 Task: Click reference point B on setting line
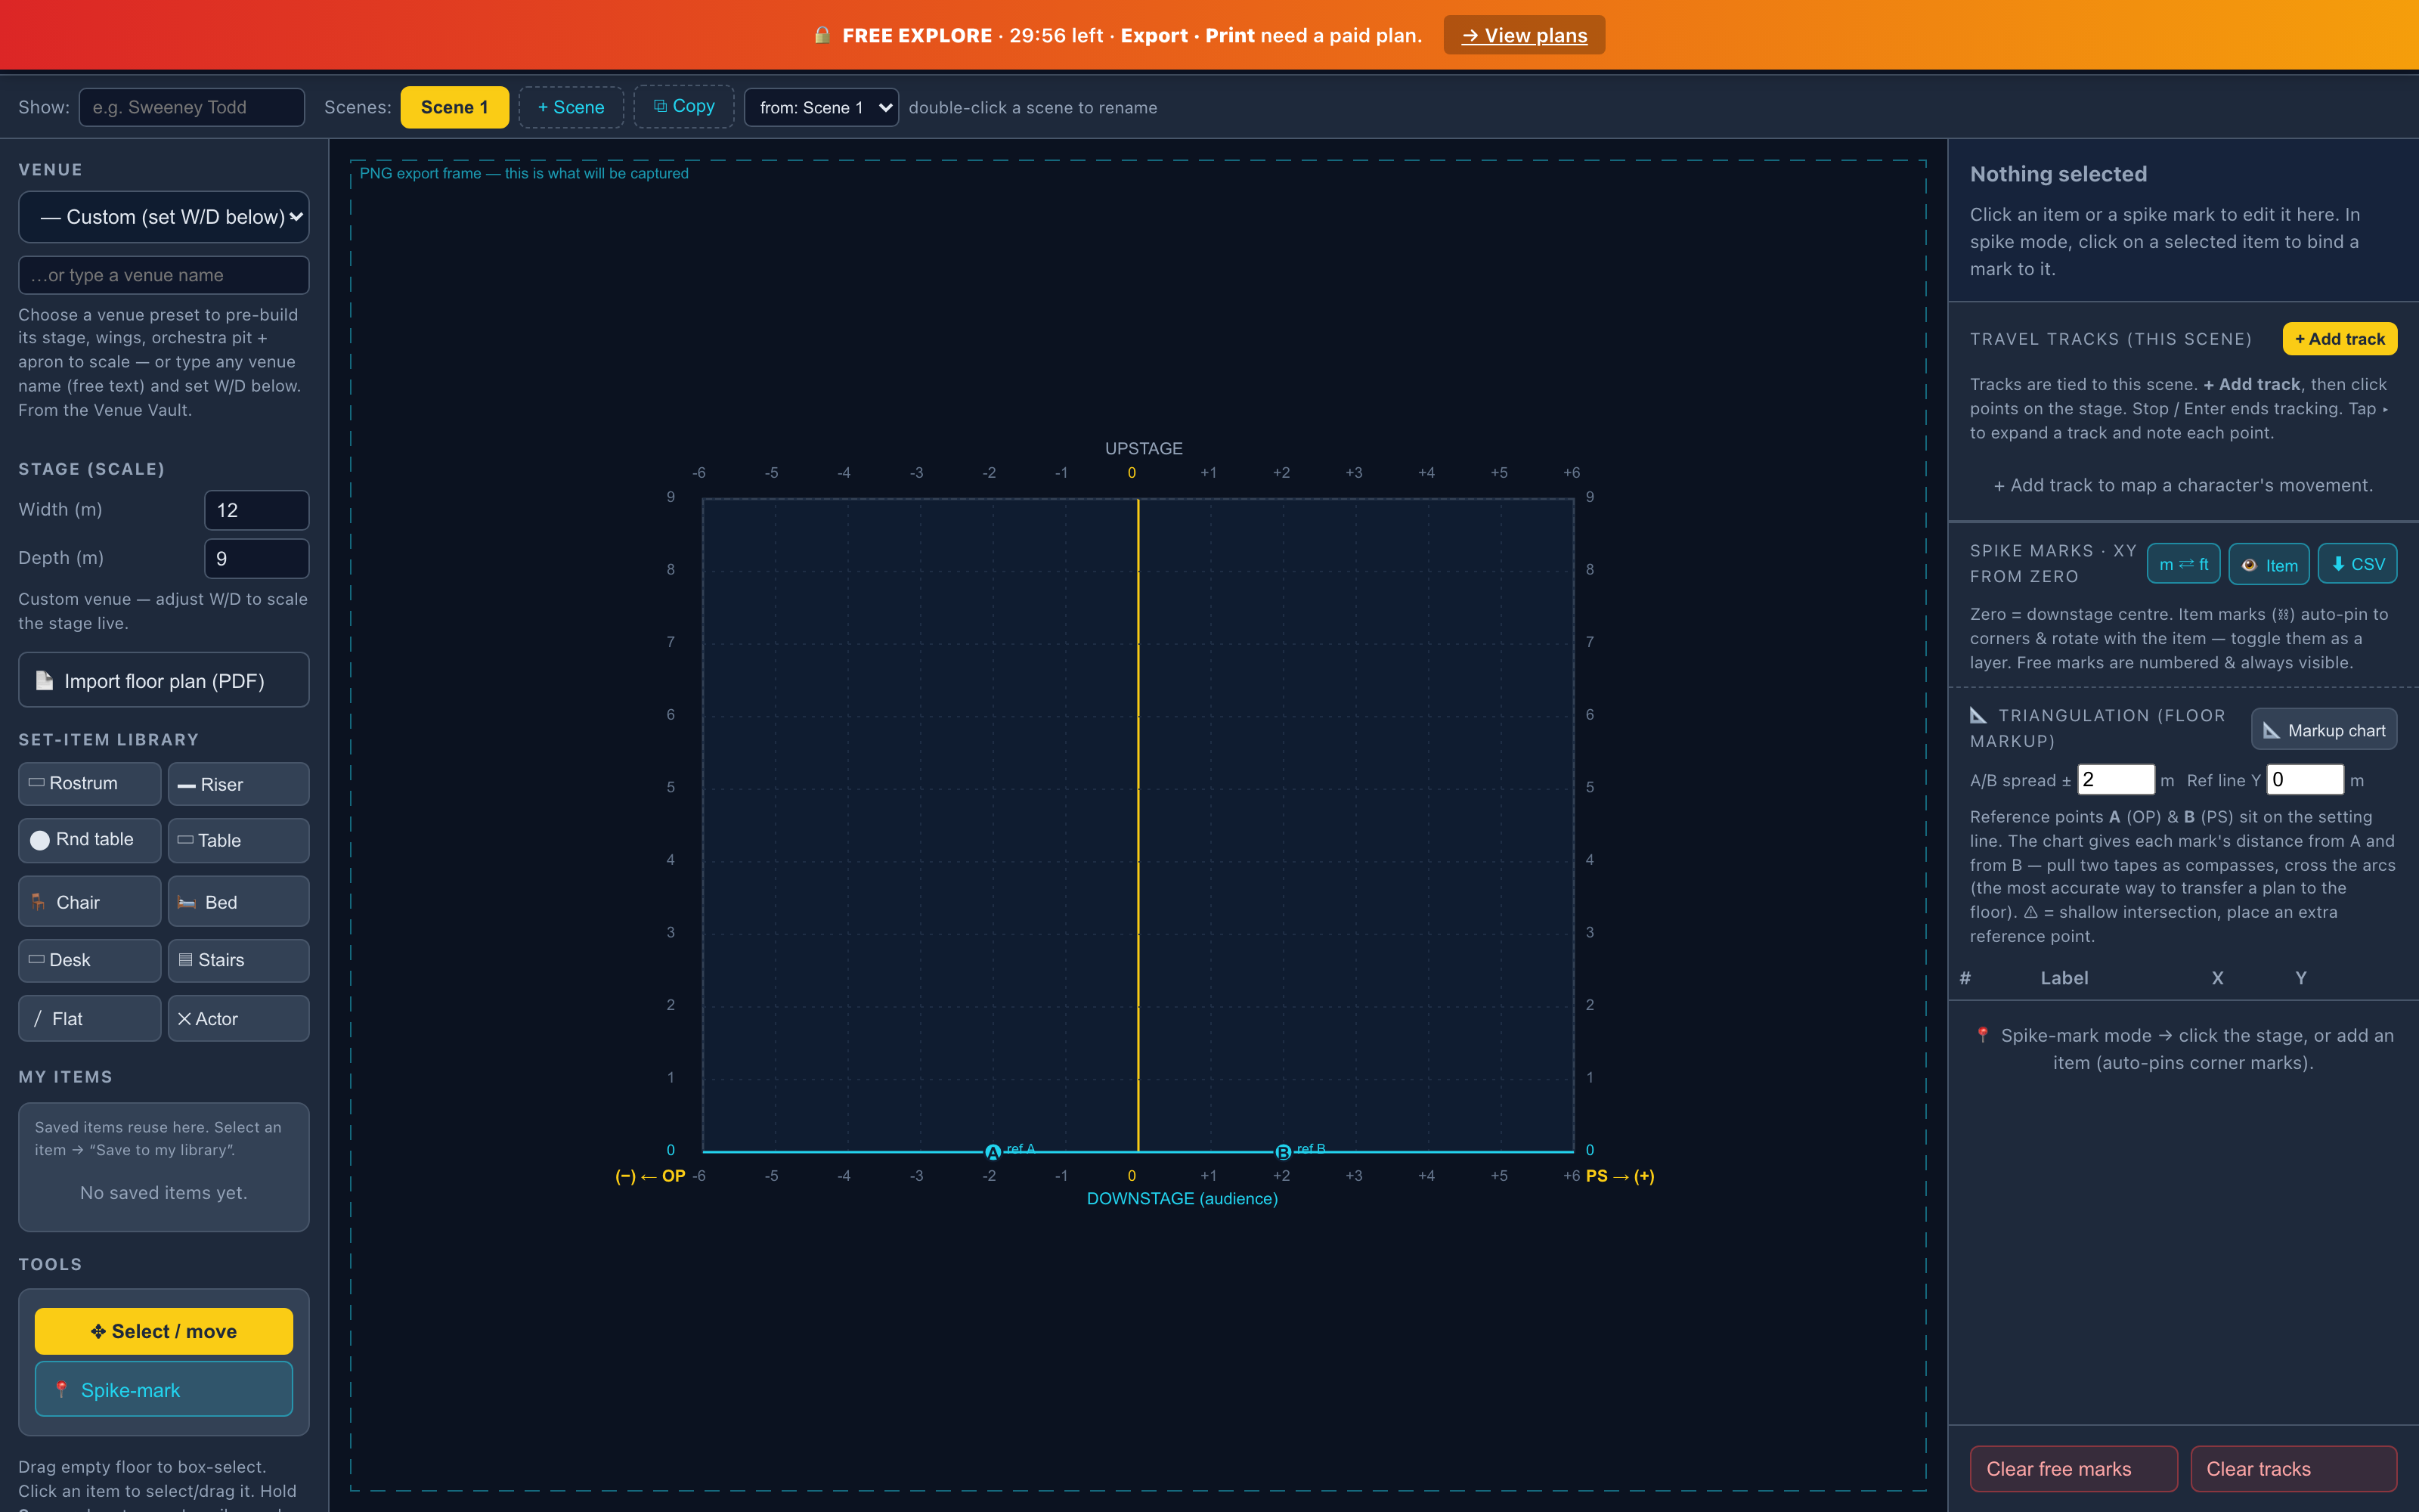point(1283,1152)
